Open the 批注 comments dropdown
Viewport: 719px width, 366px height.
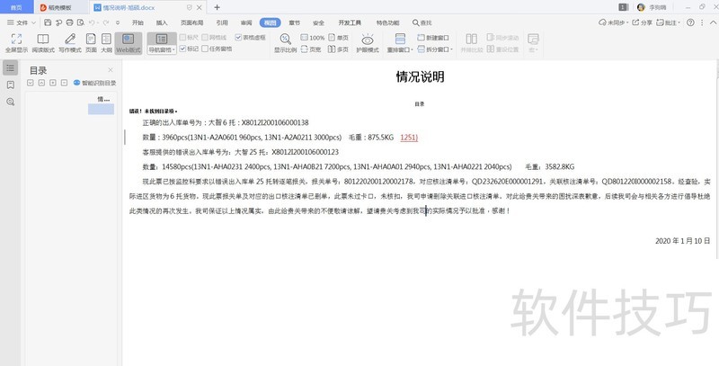[668, 22]
